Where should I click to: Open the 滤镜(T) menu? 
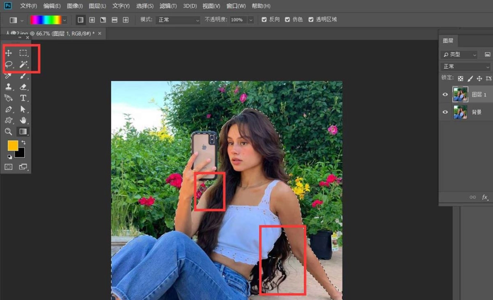[x=168, y=6]
